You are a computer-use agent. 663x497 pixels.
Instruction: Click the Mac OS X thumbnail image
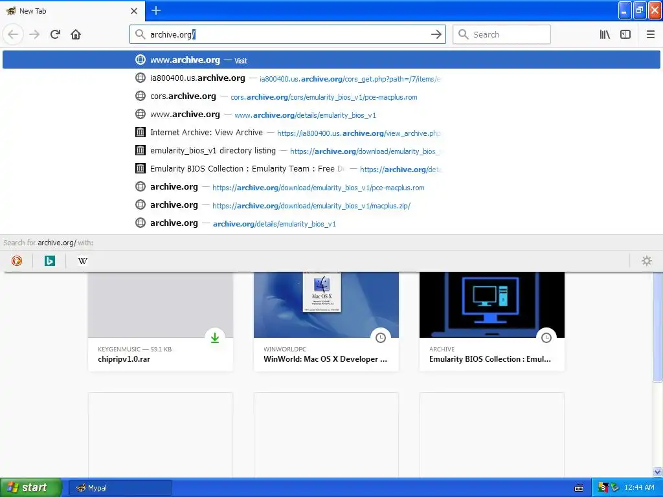(326, 305)
